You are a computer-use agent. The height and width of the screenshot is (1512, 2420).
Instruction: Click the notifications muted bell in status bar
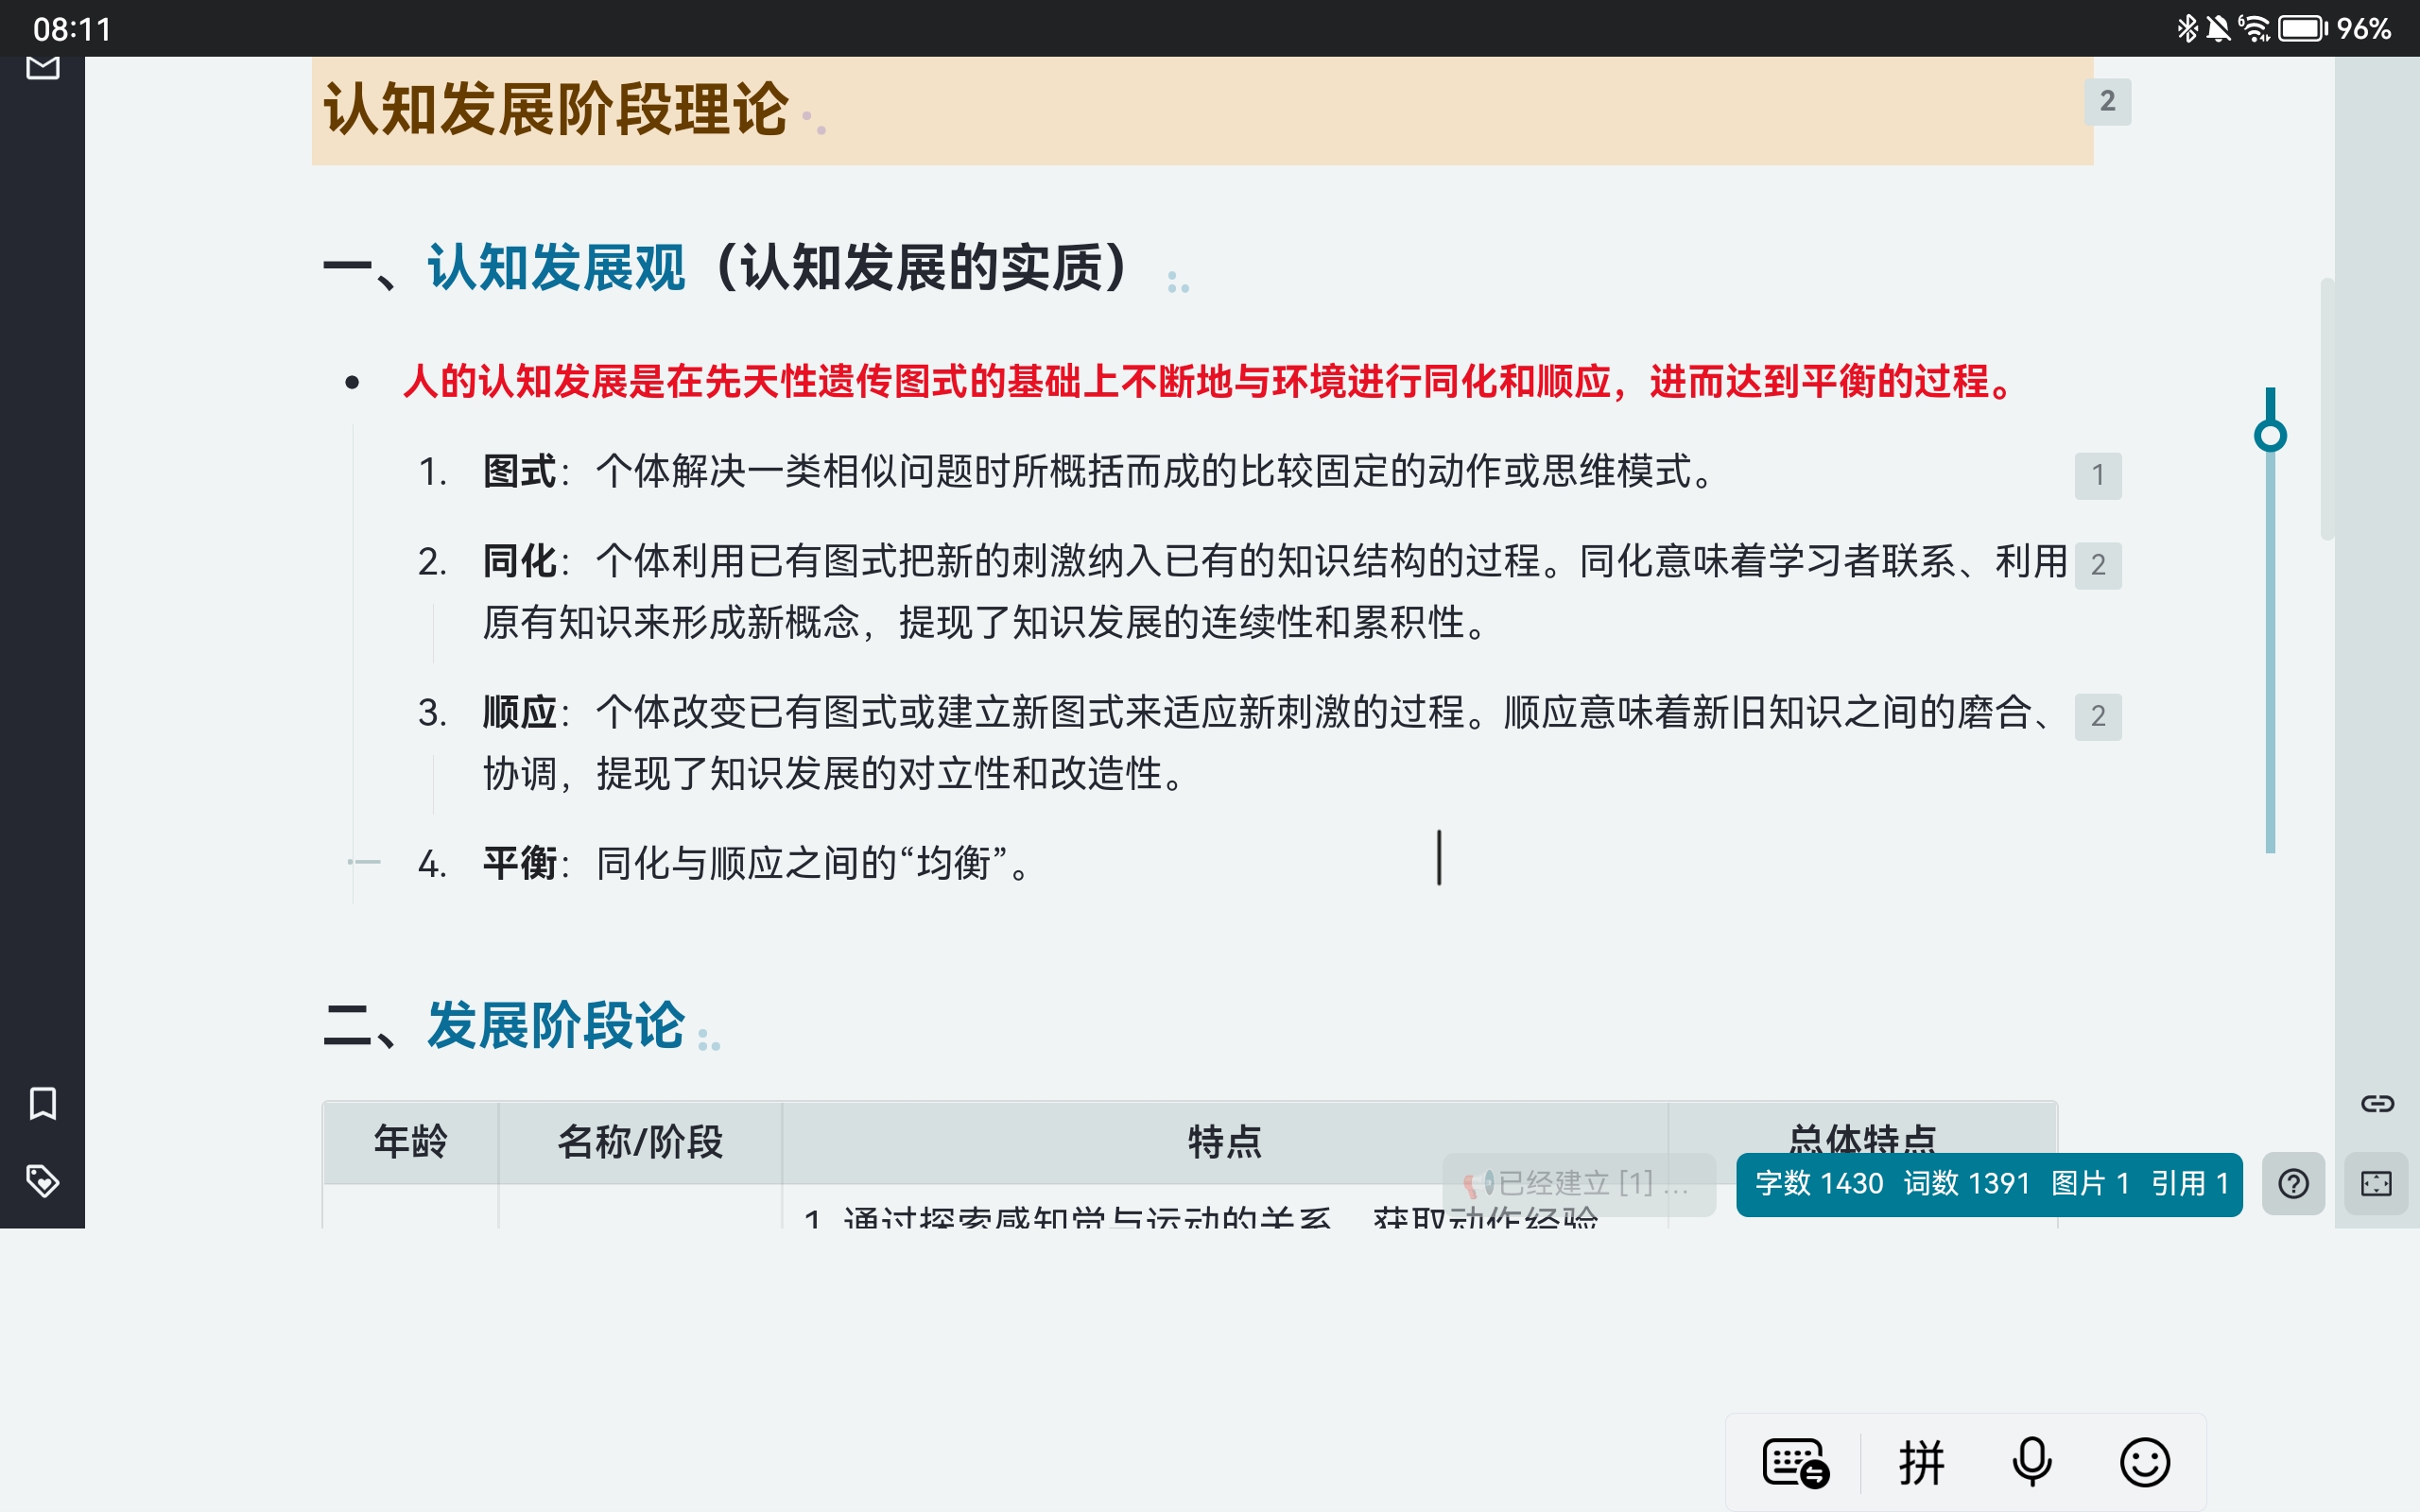2218,28
